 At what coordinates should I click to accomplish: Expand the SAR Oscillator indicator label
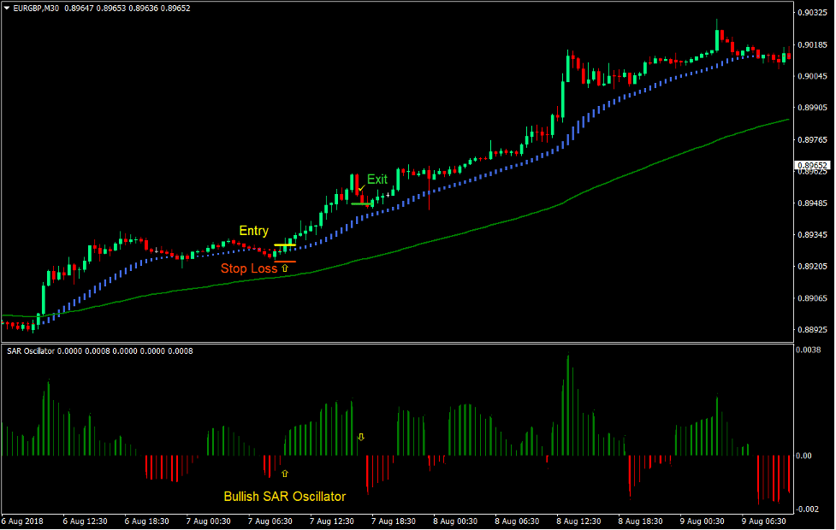pyautogui.click(x=30, y=351)
